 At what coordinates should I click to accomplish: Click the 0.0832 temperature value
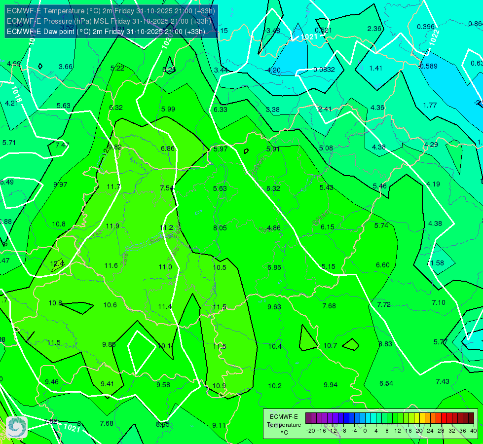pos(324,70)
